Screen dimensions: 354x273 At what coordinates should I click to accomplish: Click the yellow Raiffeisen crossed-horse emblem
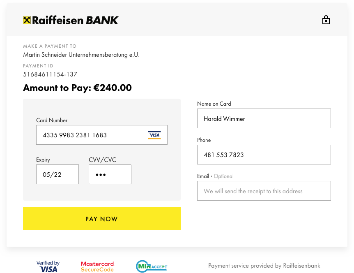tap(27, 20)
